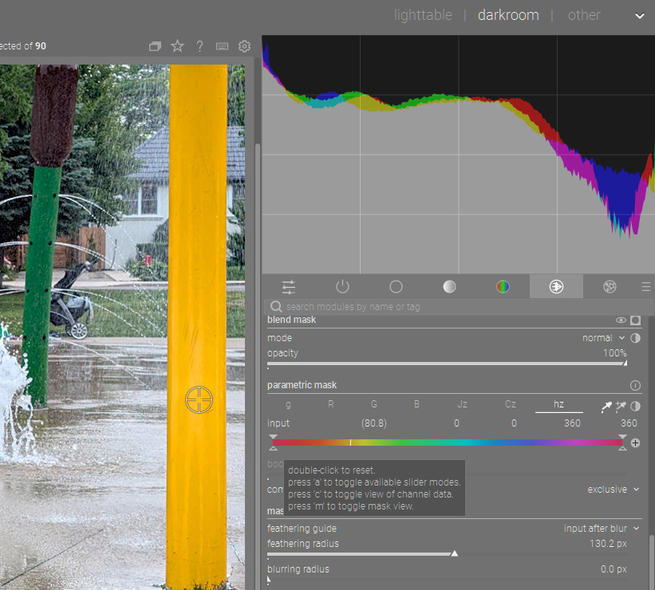
Task: Open the base module group circle icon
Action: [396, 287]
